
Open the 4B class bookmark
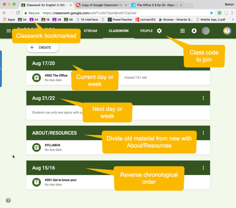68,19
